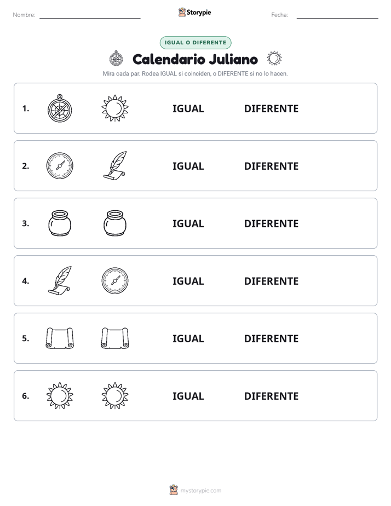The width and height of the screenshot is (391, 506).
Task: Click the IGUAL O DIFERENTE badge
Action: tap(196, 43)
